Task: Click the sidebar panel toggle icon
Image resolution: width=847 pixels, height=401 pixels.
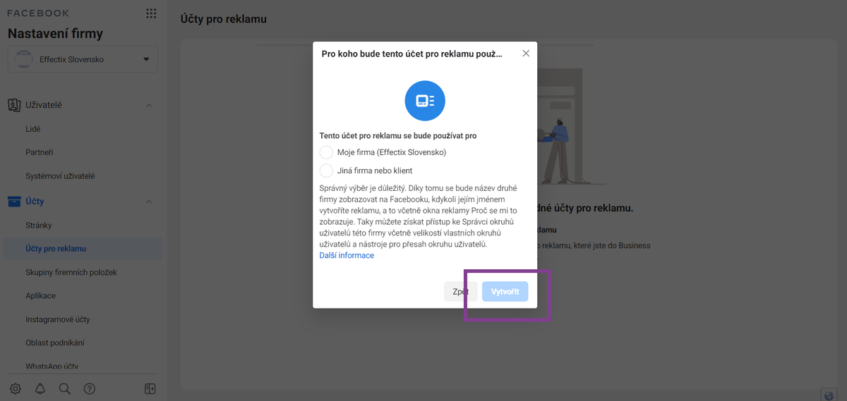Action: [x=150, y=388]
